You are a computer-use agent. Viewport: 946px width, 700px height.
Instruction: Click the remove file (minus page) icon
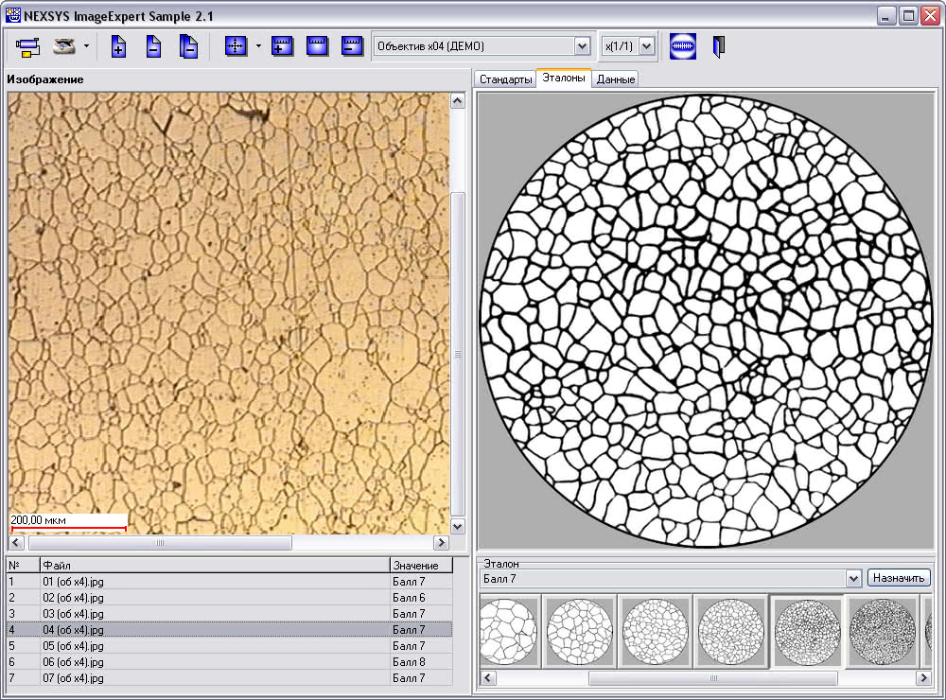(154, 46)
